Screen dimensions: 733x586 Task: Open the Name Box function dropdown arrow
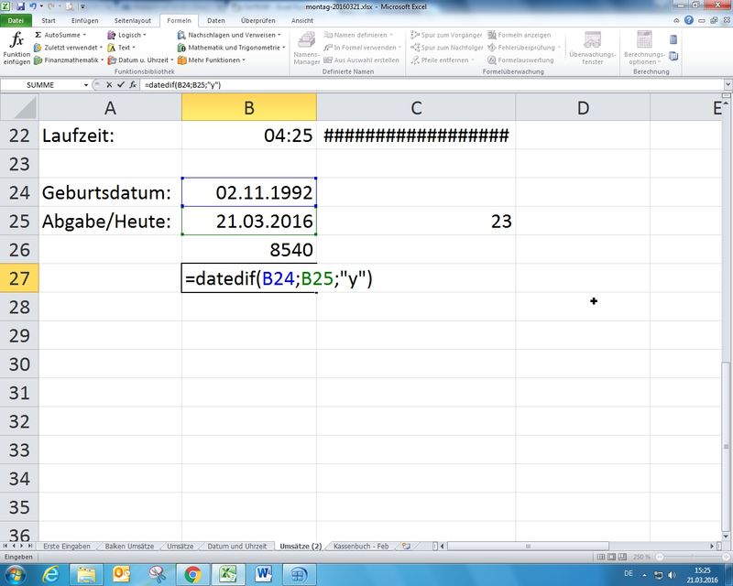point(87,84)
